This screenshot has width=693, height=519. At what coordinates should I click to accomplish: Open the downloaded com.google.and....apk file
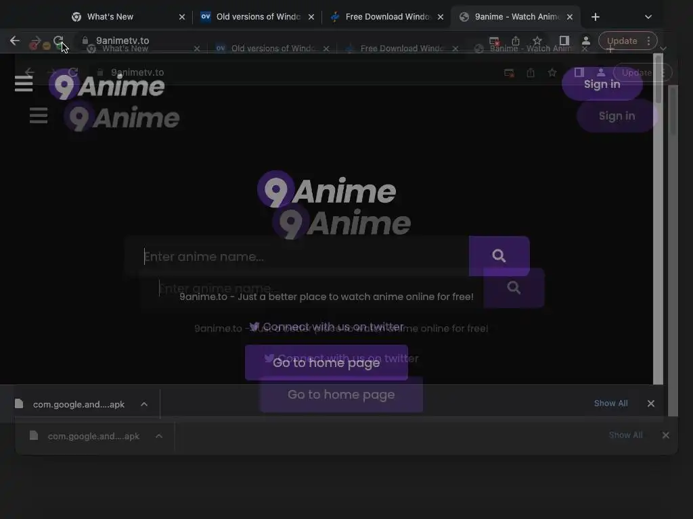(x=70, y=404)
